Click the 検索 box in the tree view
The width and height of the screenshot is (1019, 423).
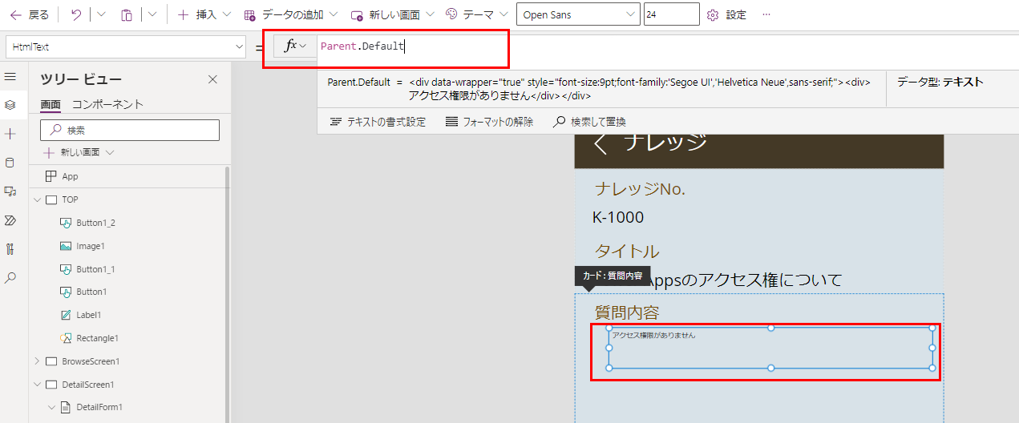130,130
